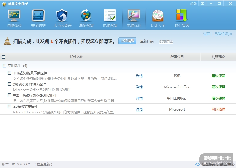Open the title bar dropdown menu button
236x168 pixels.
[203, 3]
